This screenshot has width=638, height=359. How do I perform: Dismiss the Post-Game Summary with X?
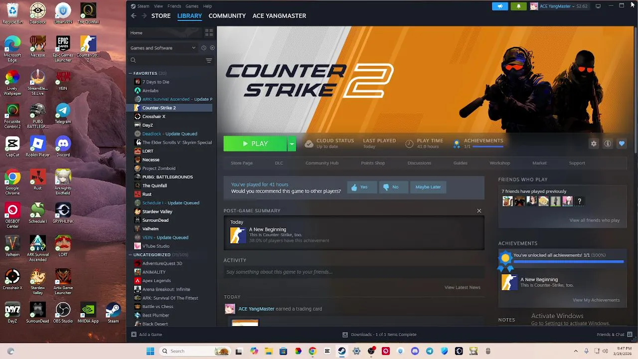point(479,211)
